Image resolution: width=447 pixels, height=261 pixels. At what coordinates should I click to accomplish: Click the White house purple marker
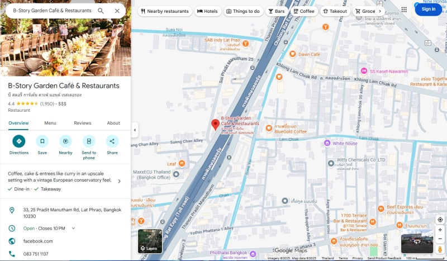point(327,143)
